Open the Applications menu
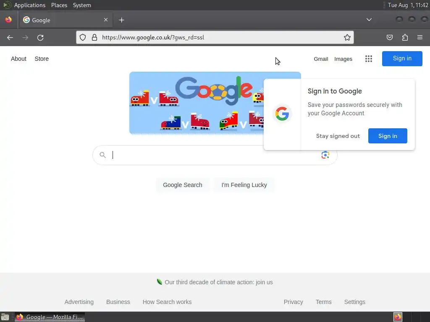Viewport: 430px width, 322px height. (x=30, y=5)
